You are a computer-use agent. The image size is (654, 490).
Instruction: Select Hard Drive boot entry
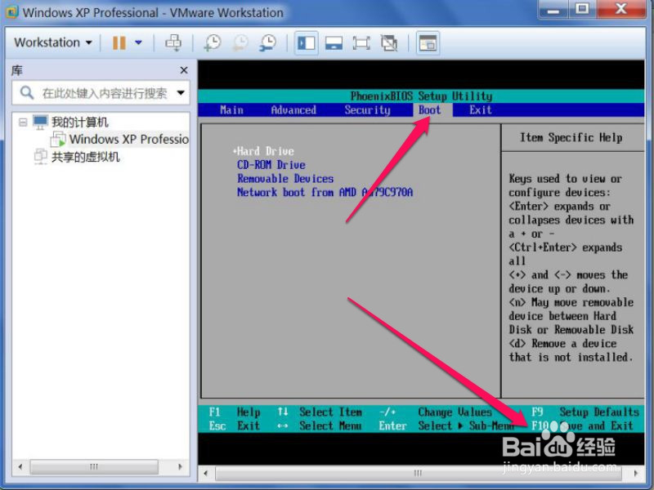(263, 151)
